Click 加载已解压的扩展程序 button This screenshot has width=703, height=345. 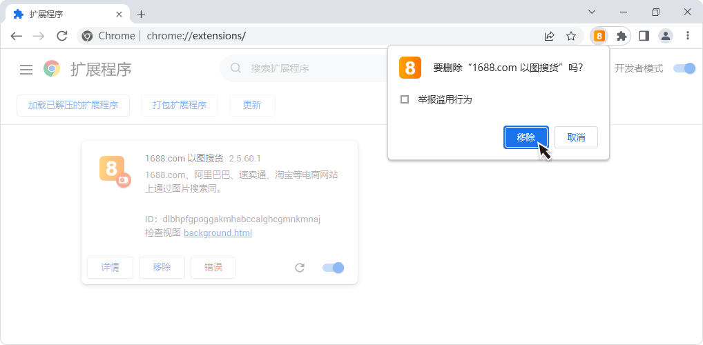tap(73, 106)
